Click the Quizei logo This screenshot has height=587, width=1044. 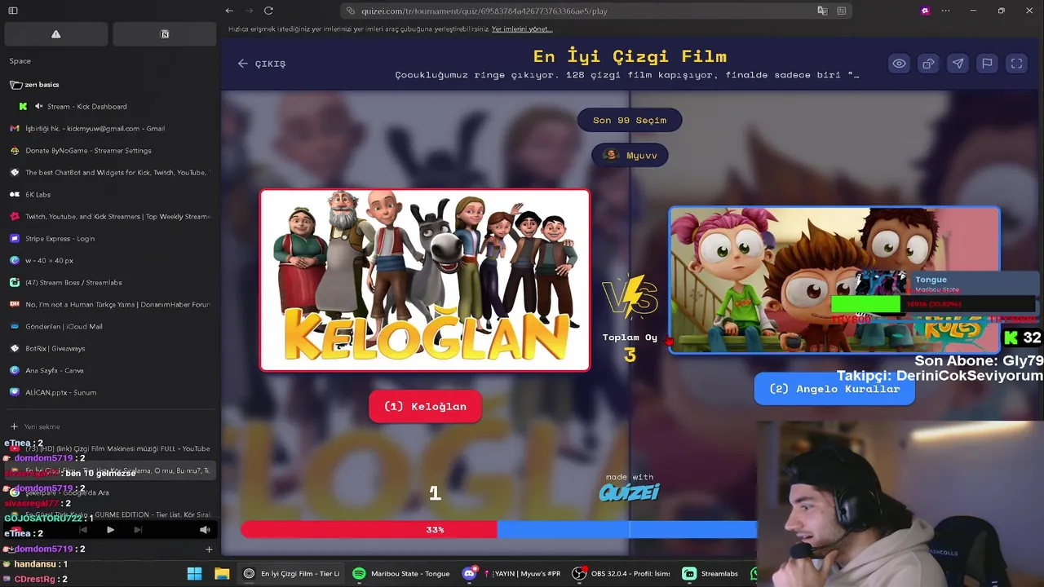click(629, 492)
